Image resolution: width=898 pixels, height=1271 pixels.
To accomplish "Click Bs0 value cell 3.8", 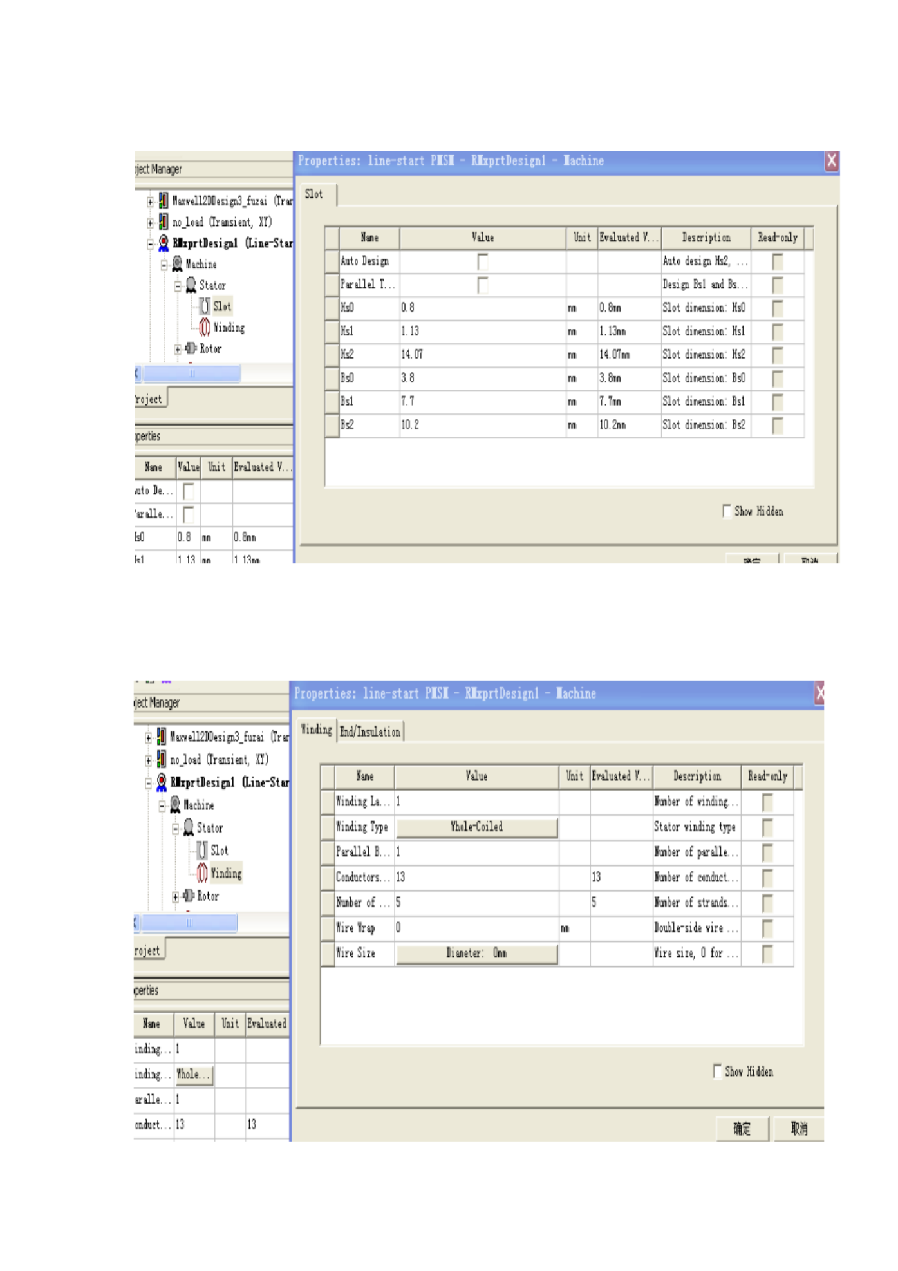I will coord(483,378).
